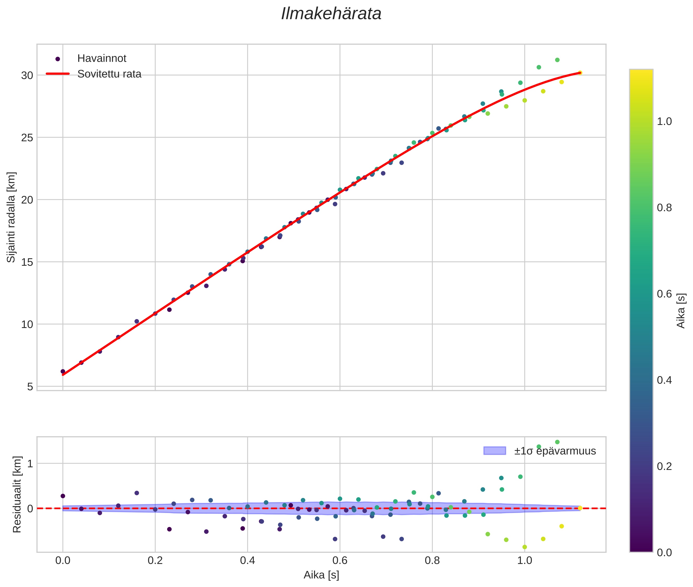This screenshot has height=587, width=693.
Task: Click the highest green residual point
Action: [x=557, y=442]
